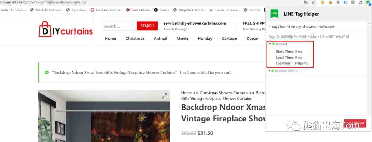The width and height of the screenshot is (372, 142).
Task: Click the green LINE logo in popup
Action: [275, 14]
